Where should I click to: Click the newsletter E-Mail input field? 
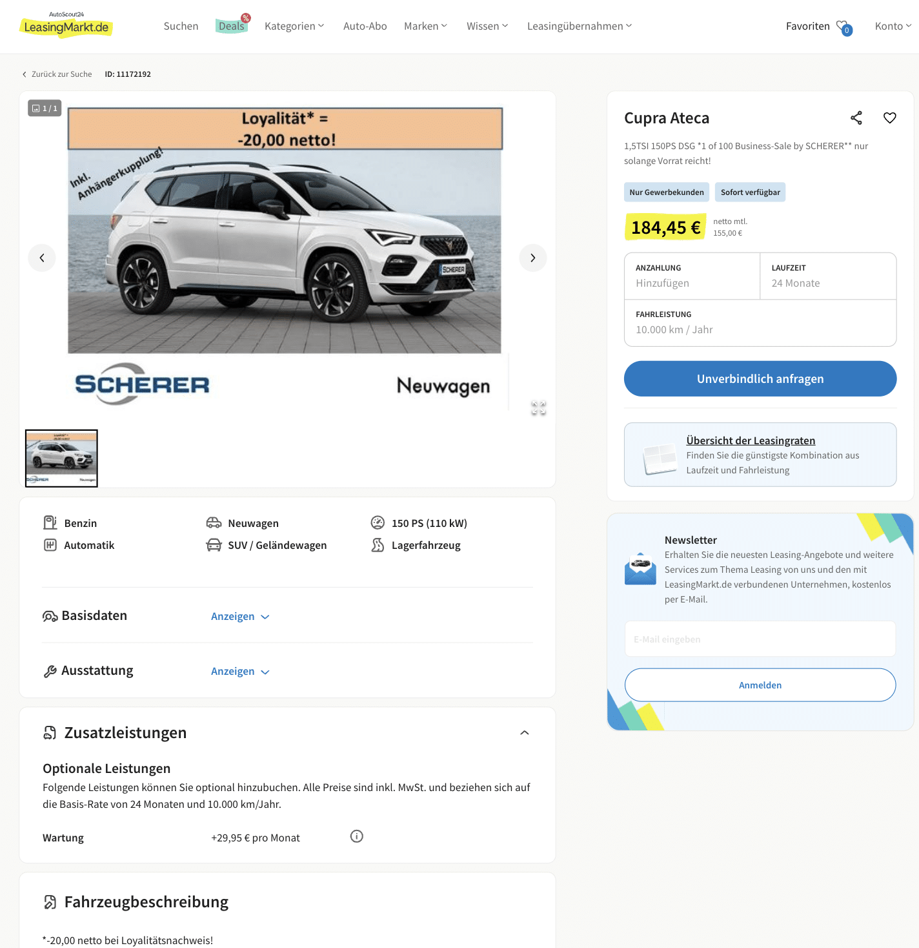coord(760,639)
